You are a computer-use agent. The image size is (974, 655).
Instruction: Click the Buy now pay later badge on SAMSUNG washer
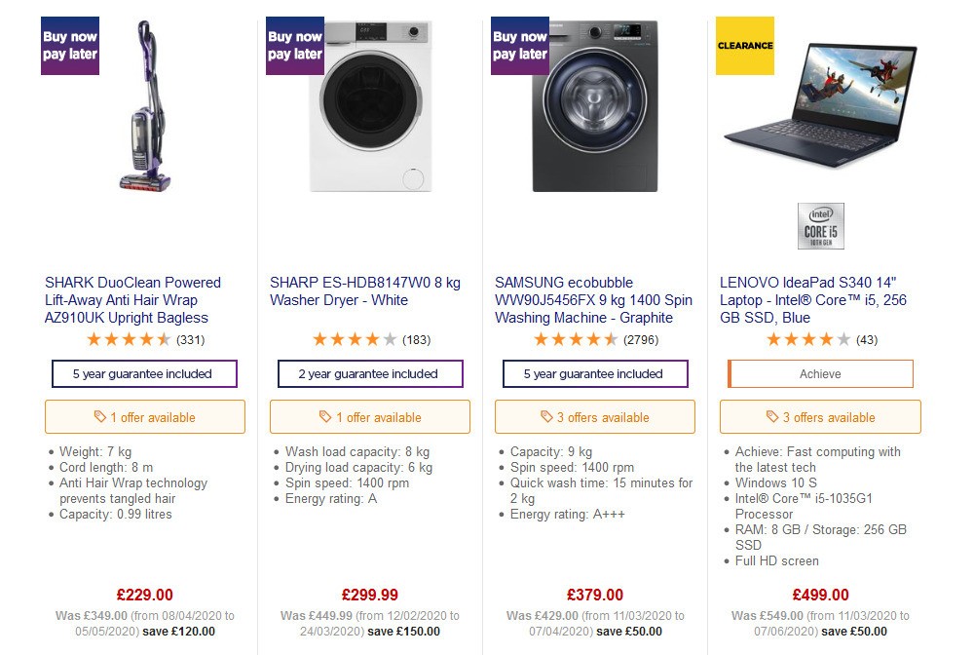tap(519, 45)
